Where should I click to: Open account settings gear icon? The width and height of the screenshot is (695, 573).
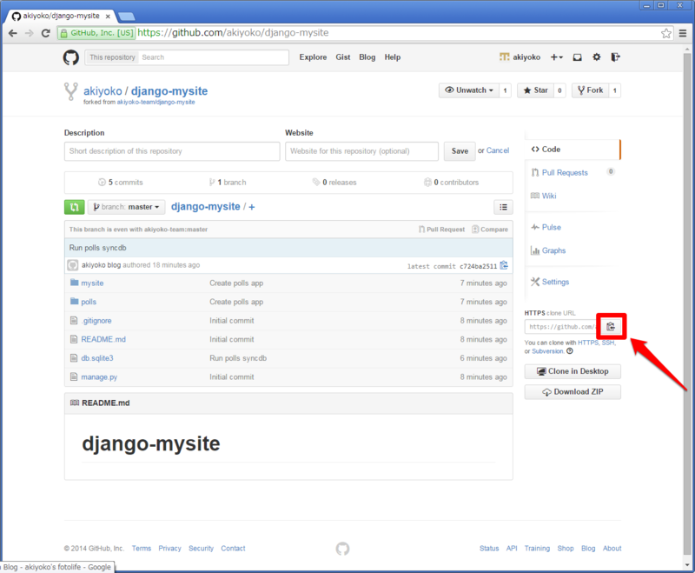[x=597, y=57]
